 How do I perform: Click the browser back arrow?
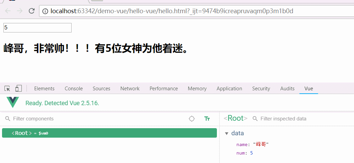8,11
